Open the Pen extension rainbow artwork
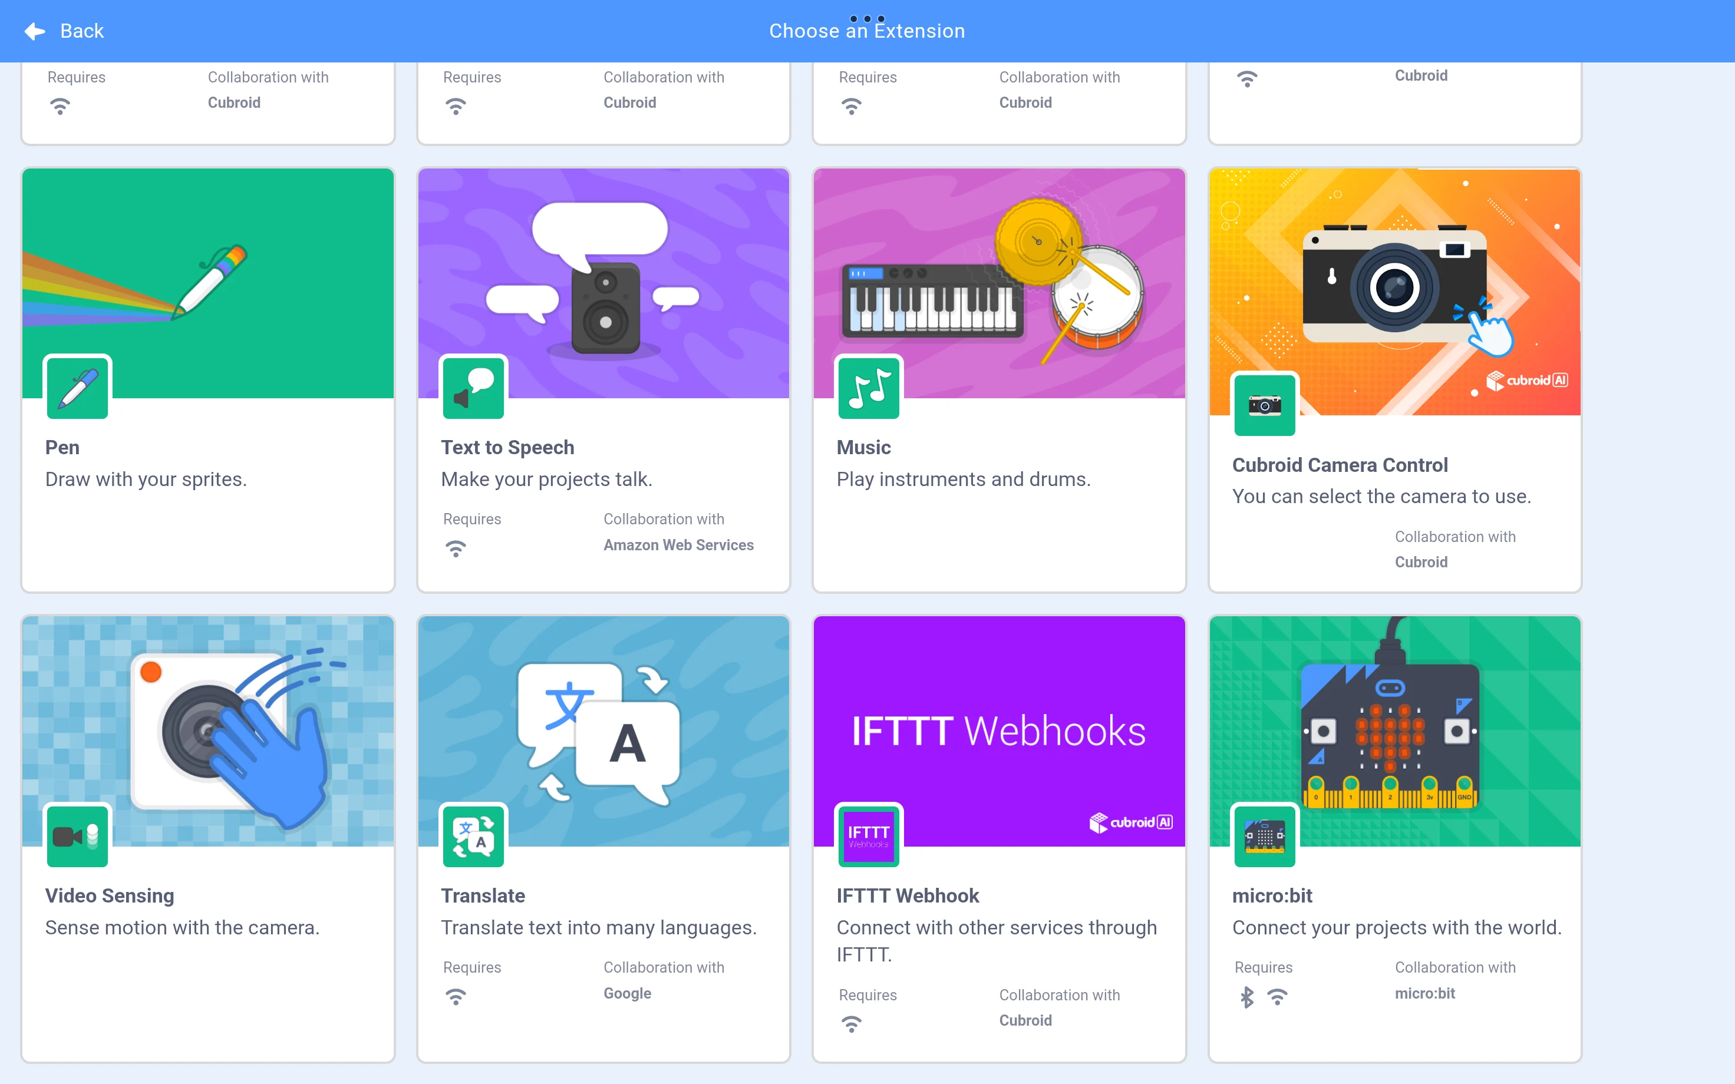Screen dimensions: 1735x1084 point(208,283)
